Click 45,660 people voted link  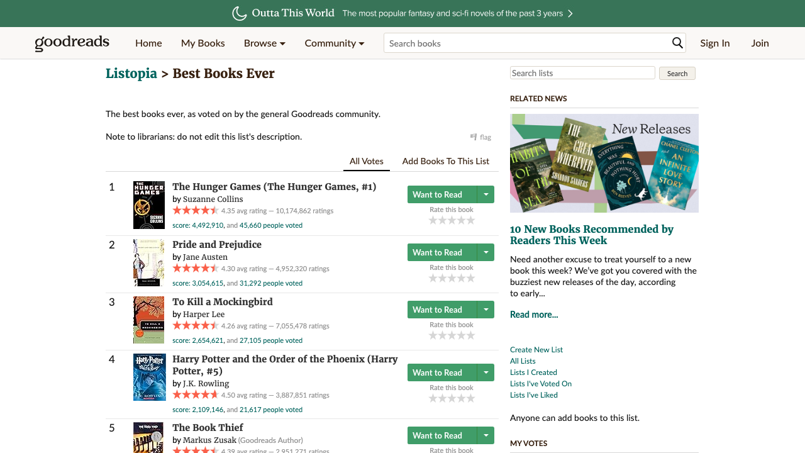click(x=271, y=225)
